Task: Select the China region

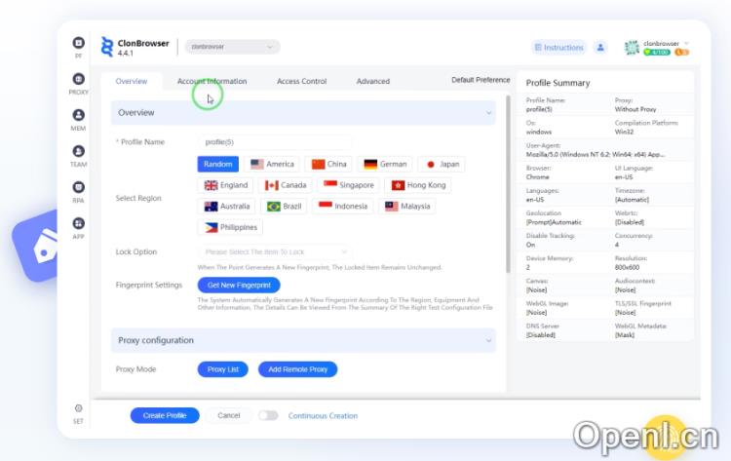Action: [328, 164]
